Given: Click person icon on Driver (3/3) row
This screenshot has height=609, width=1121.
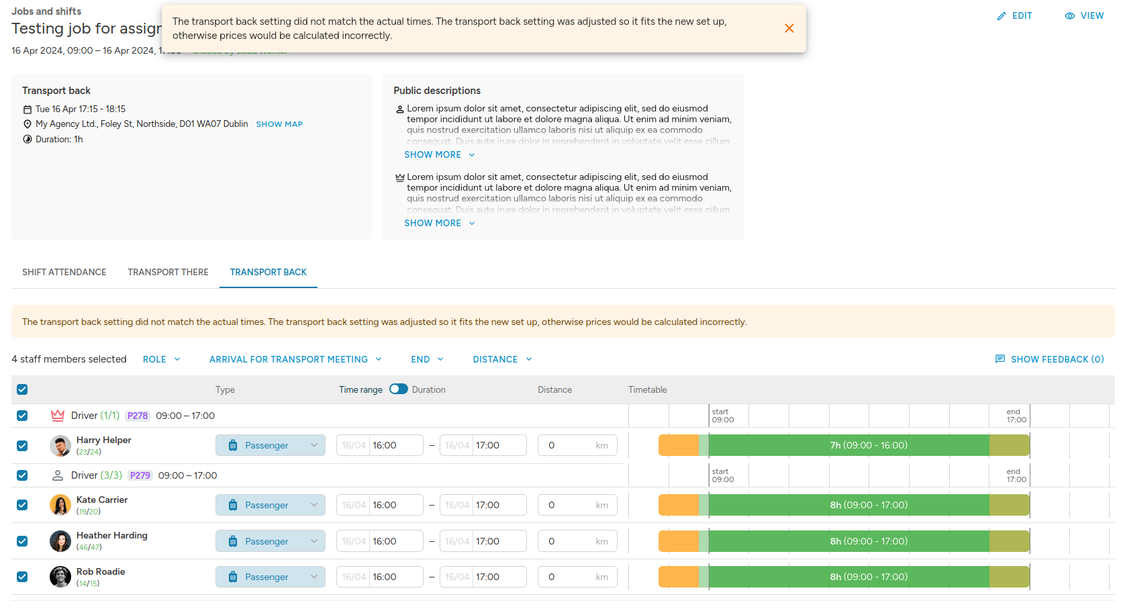Looking at the screenshot, I should (x=58, y=475).
